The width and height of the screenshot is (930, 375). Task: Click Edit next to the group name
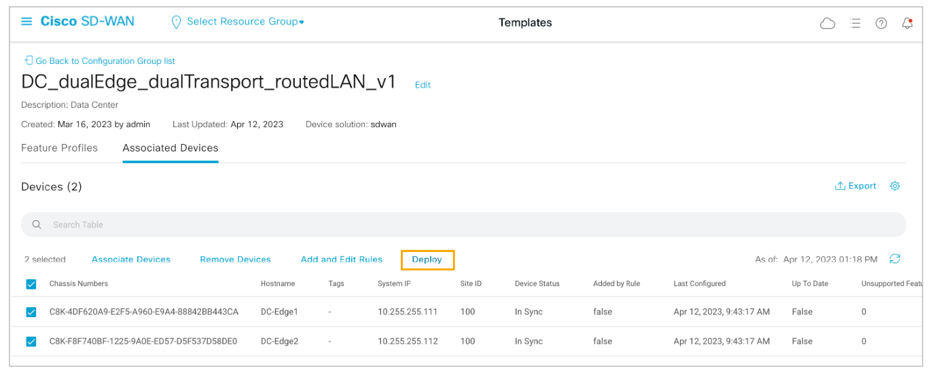[x=423, y=85]
